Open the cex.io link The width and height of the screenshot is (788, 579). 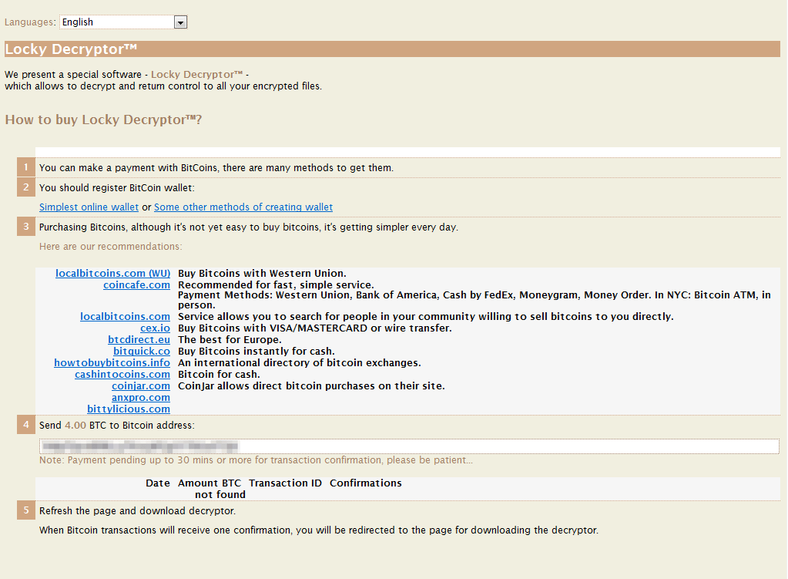tap(155, 328)
